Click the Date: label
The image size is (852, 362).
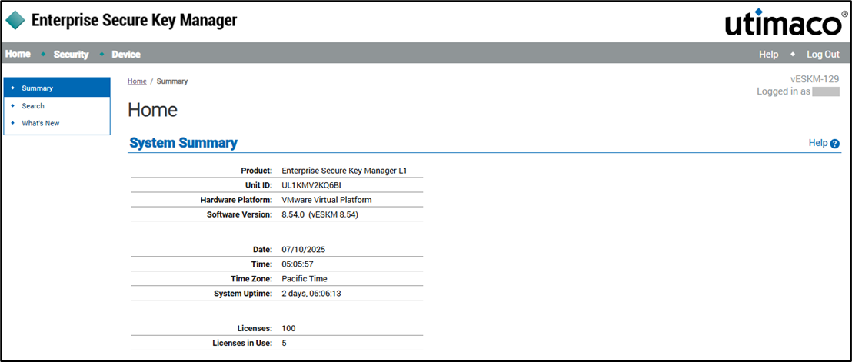click(263, 250)
